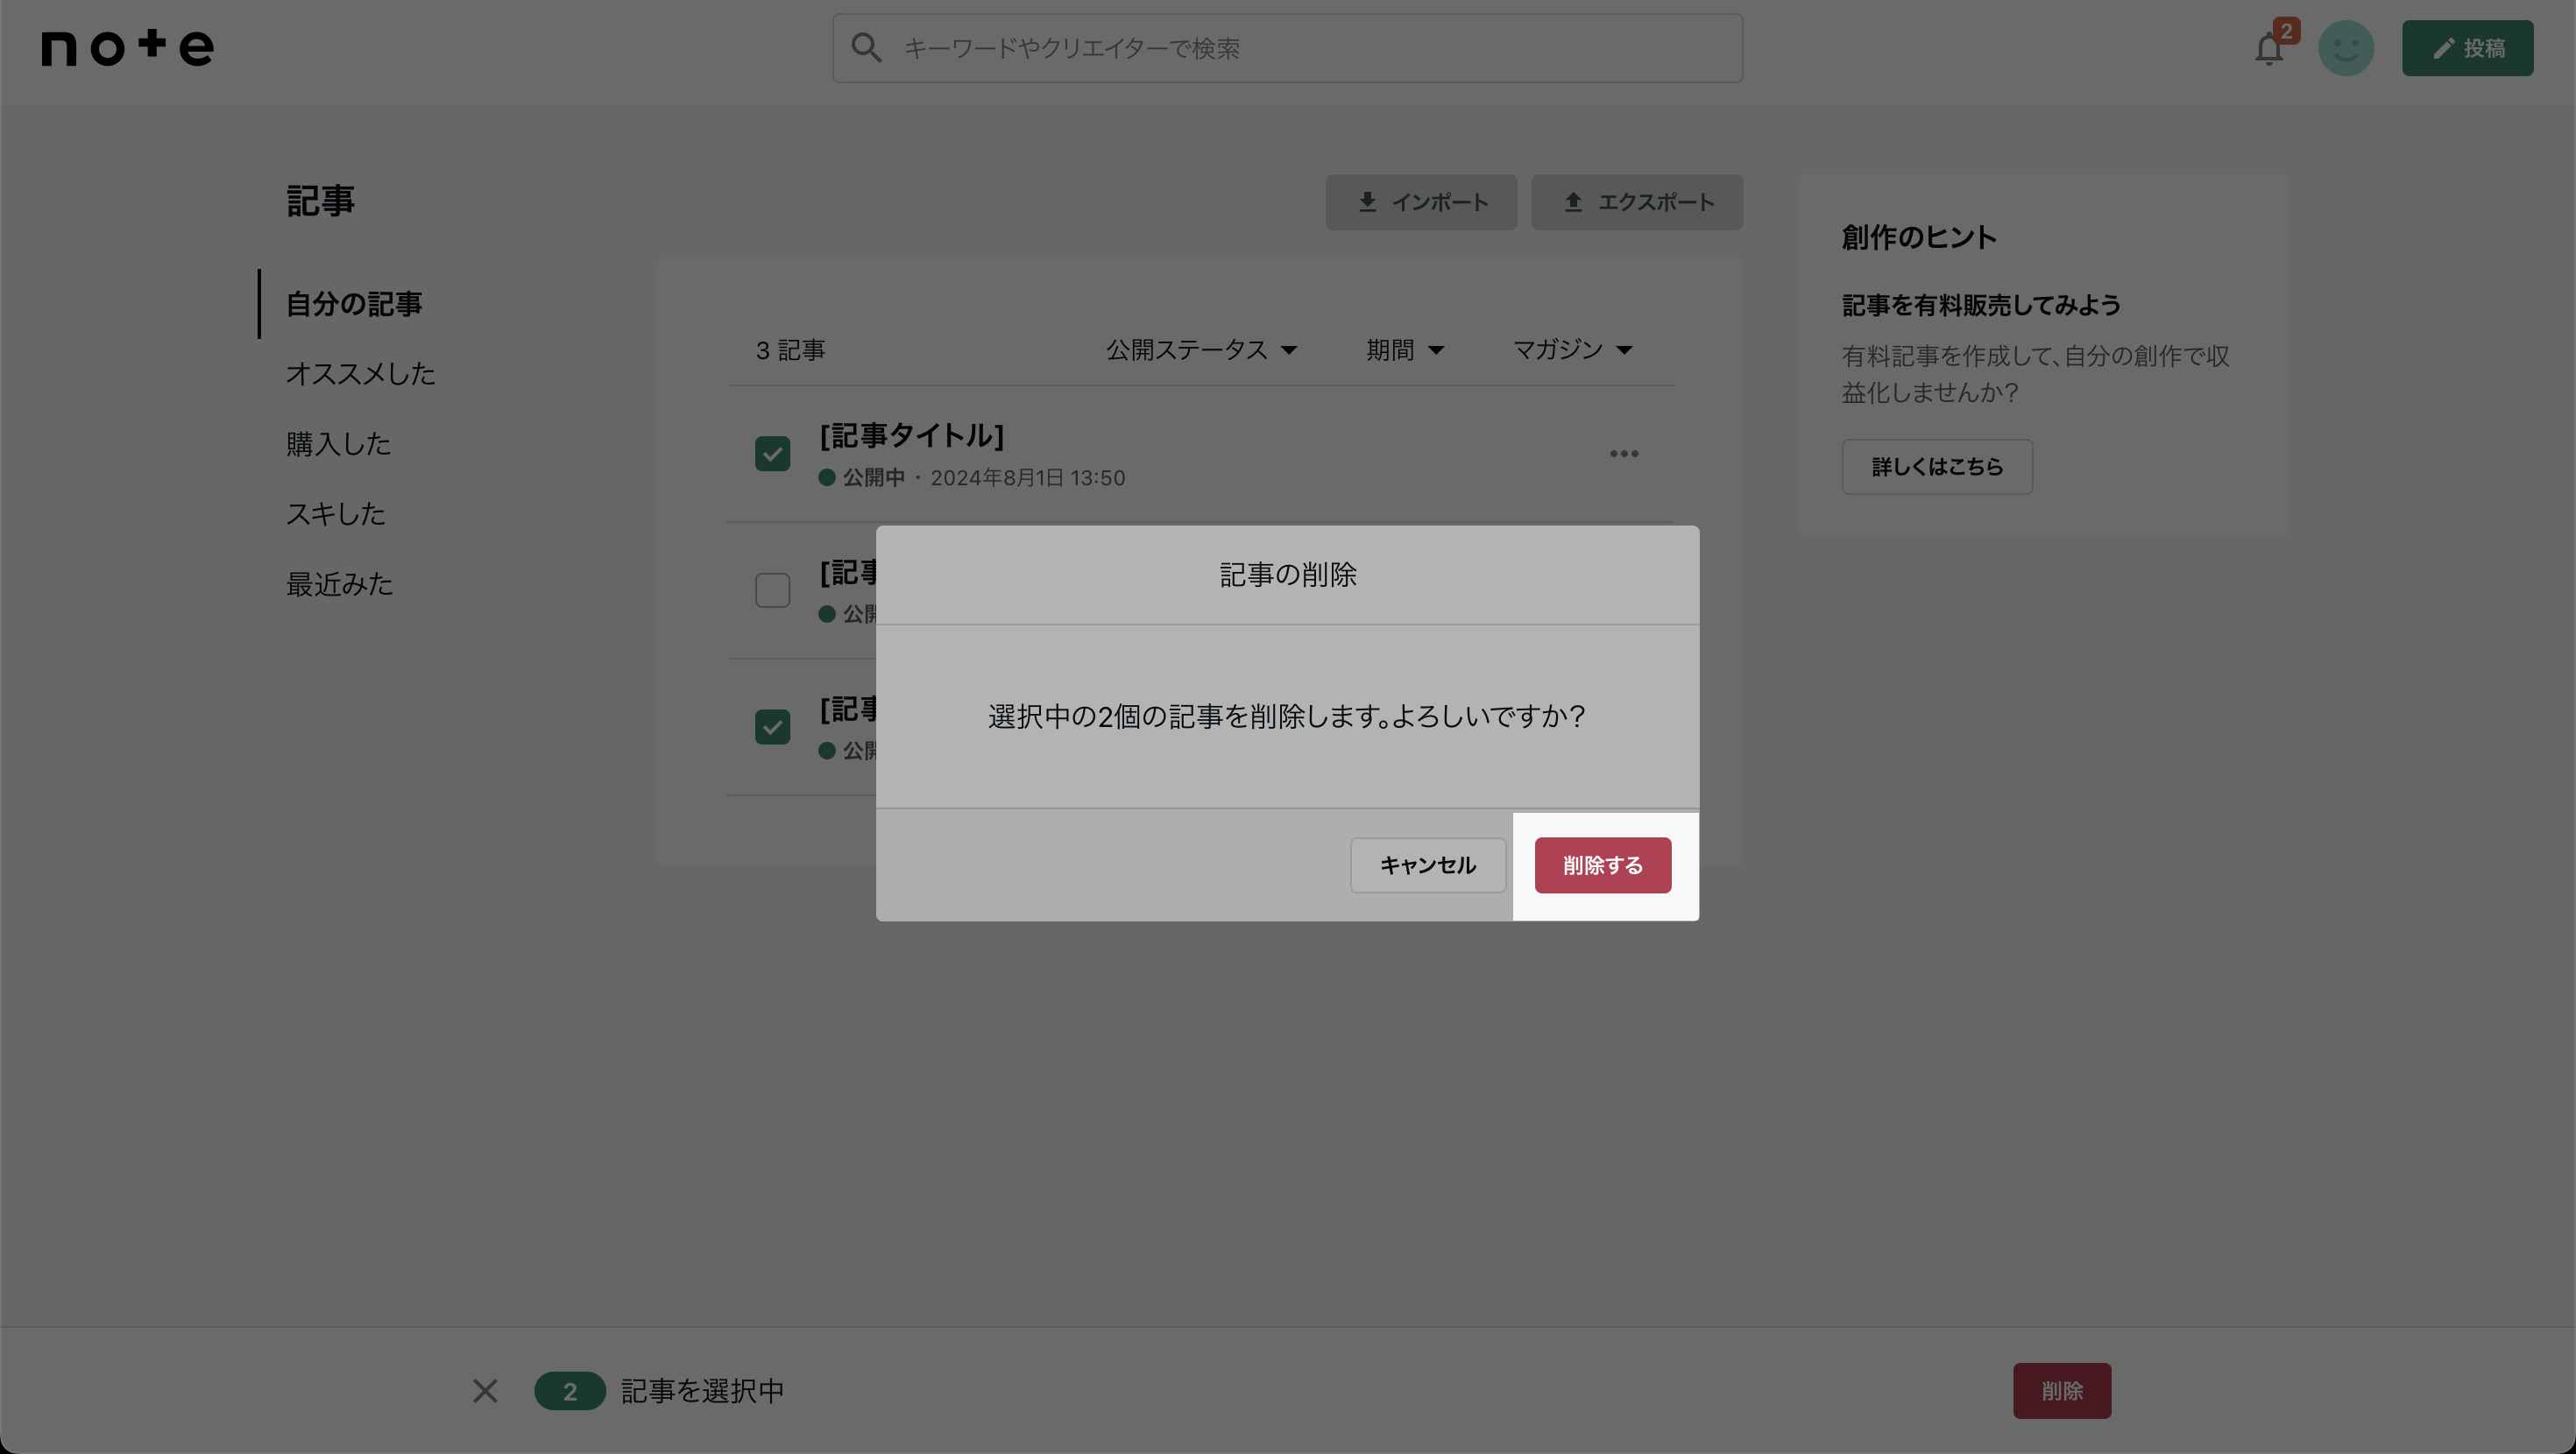
Task: Open 最近みた in sidebar
Action: click(339, 584)
